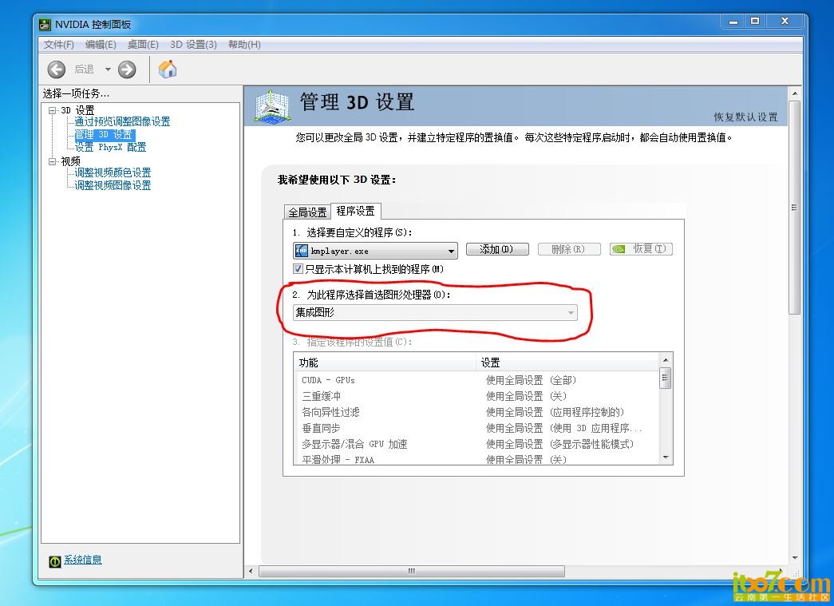Select the 三重缓冲 feature row
The width and height of the screenshot is (834, 606).
point(476,396)
